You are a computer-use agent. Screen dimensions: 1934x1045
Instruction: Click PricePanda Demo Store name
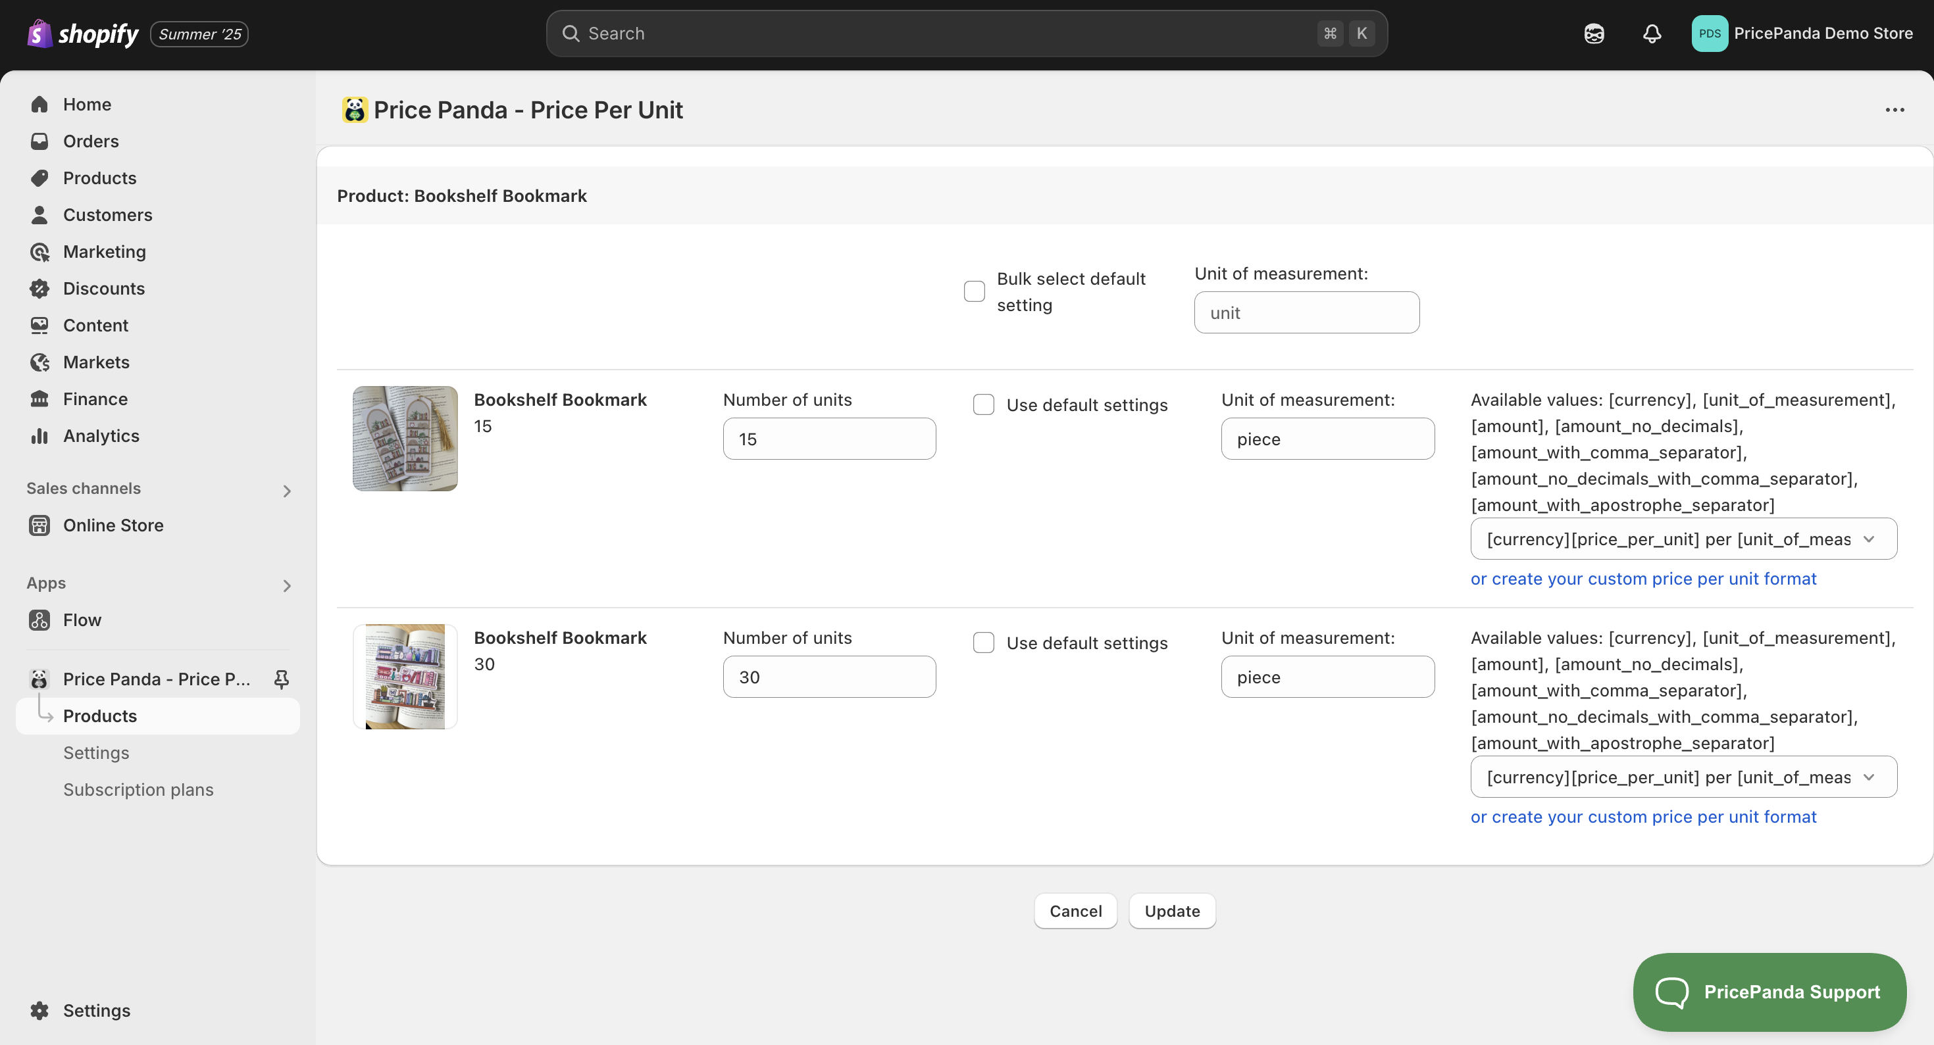coord(1823,34)
